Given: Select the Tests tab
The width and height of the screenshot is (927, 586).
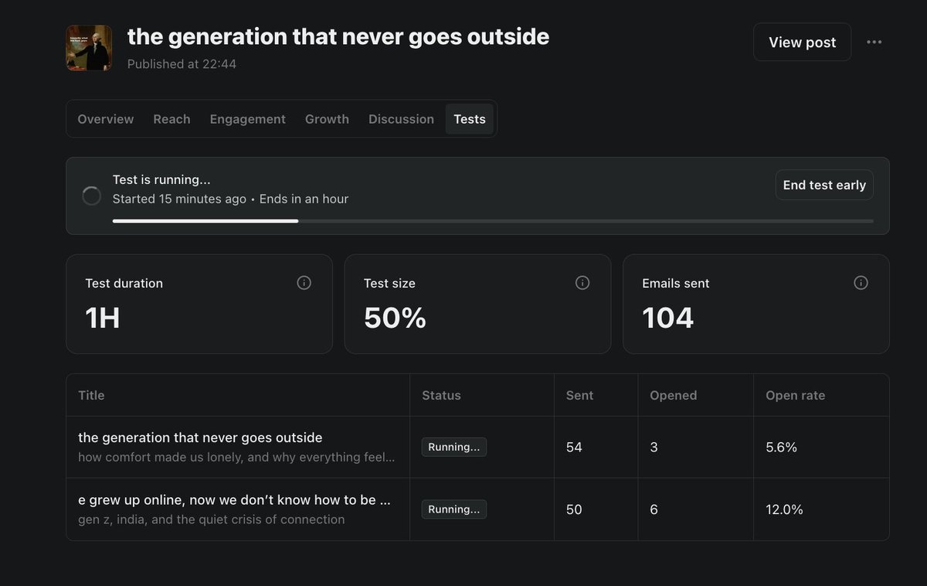Looking at the screenshot, I should 470,119.
